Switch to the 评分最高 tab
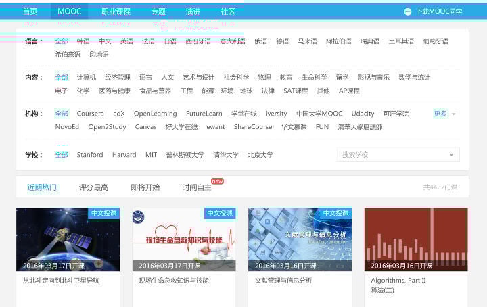Screen dimensions: 487x307 pos(93,187)
